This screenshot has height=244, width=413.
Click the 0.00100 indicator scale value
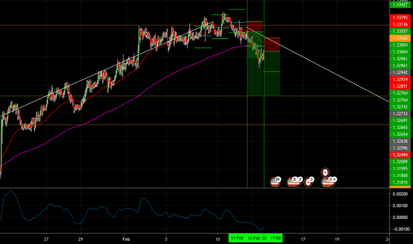pos(400,205)
